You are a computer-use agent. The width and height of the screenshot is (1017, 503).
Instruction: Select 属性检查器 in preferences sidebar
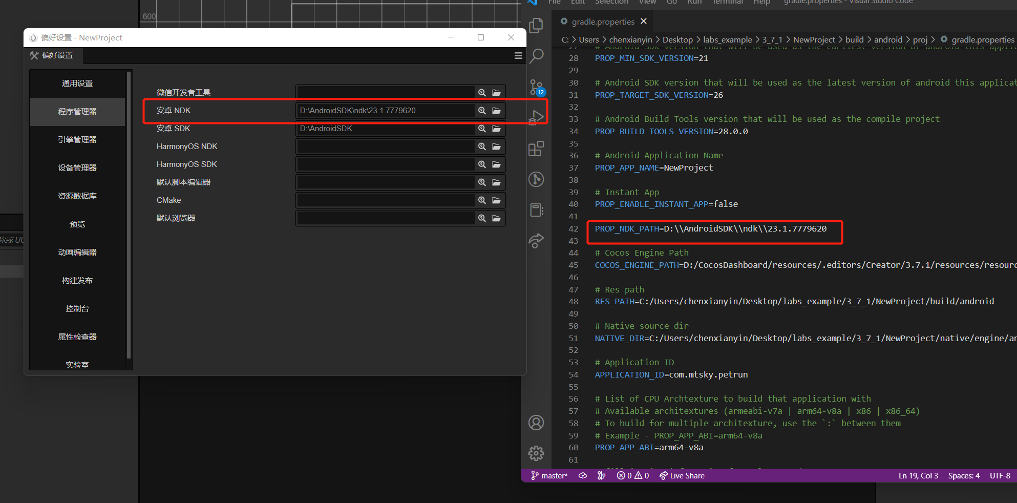pos(77,337)
